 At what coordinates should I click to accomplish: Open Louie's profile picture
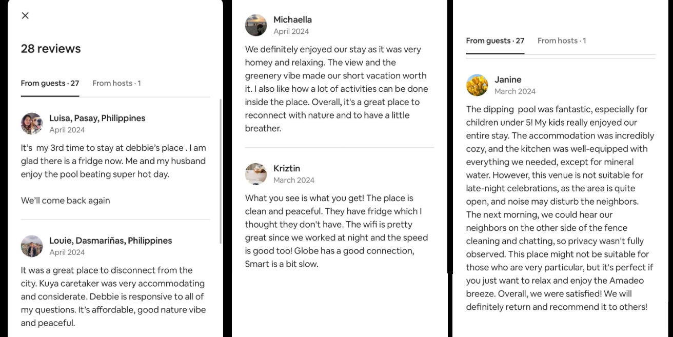[x=32, y=246]
